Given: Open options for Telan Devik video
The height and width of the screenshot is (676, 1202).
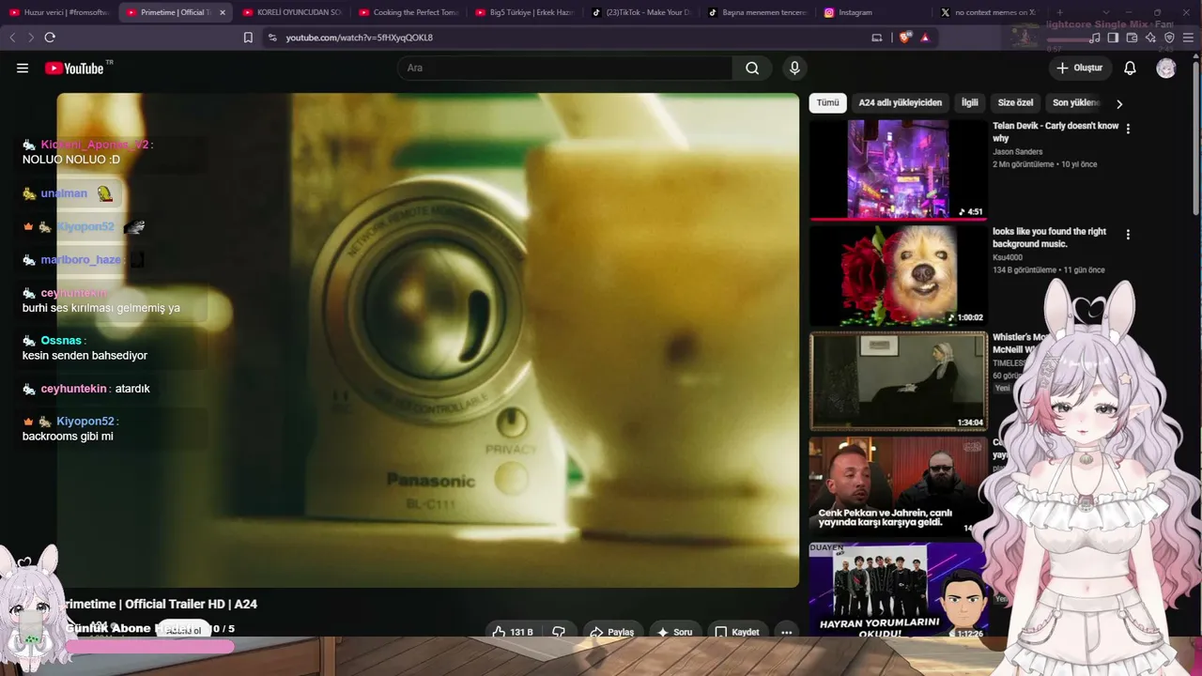Looking at the screenshot, I should pos(1128,129).
